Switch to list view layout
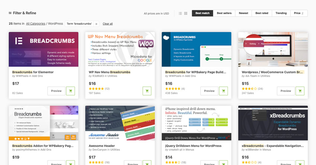The height and width of the screenshot is (165, 316). tap(180, 13)
